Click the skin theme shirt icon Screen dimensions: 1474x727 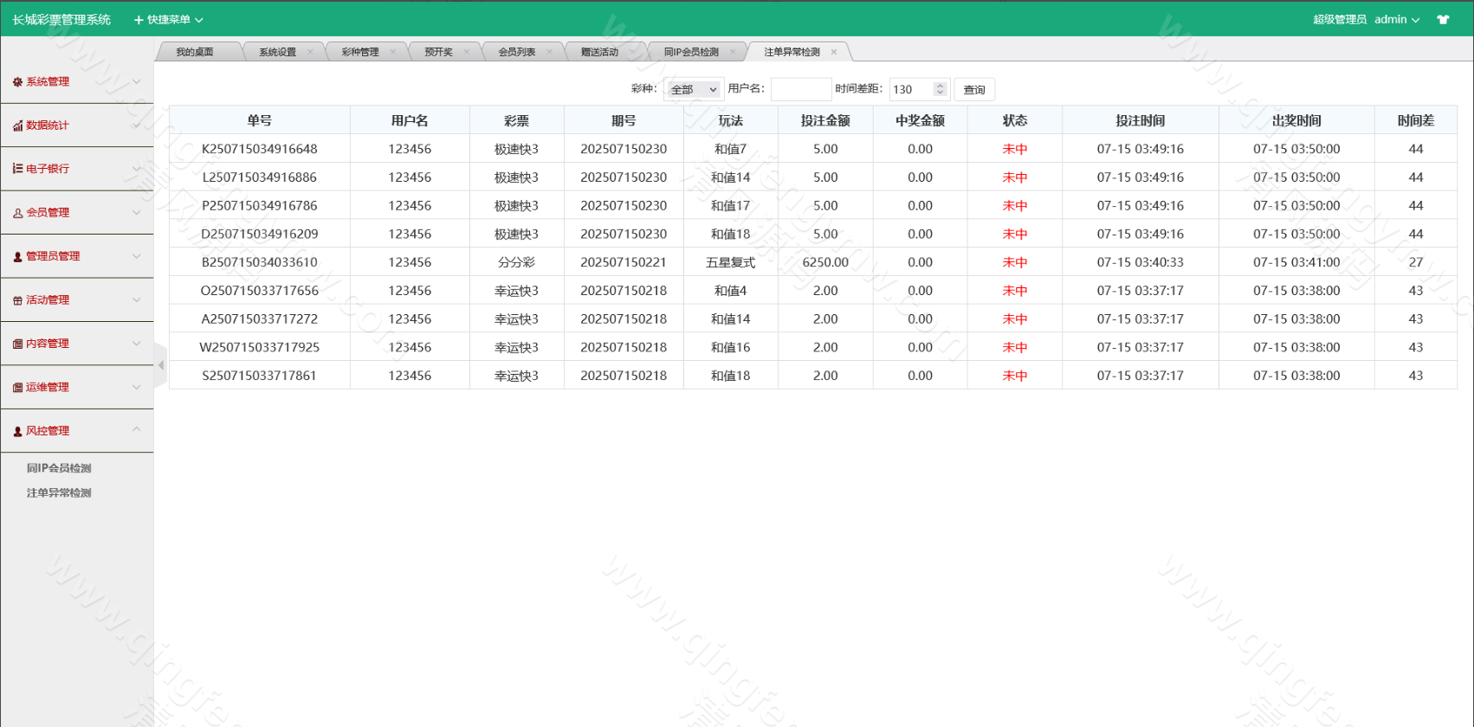[1443, 20]
